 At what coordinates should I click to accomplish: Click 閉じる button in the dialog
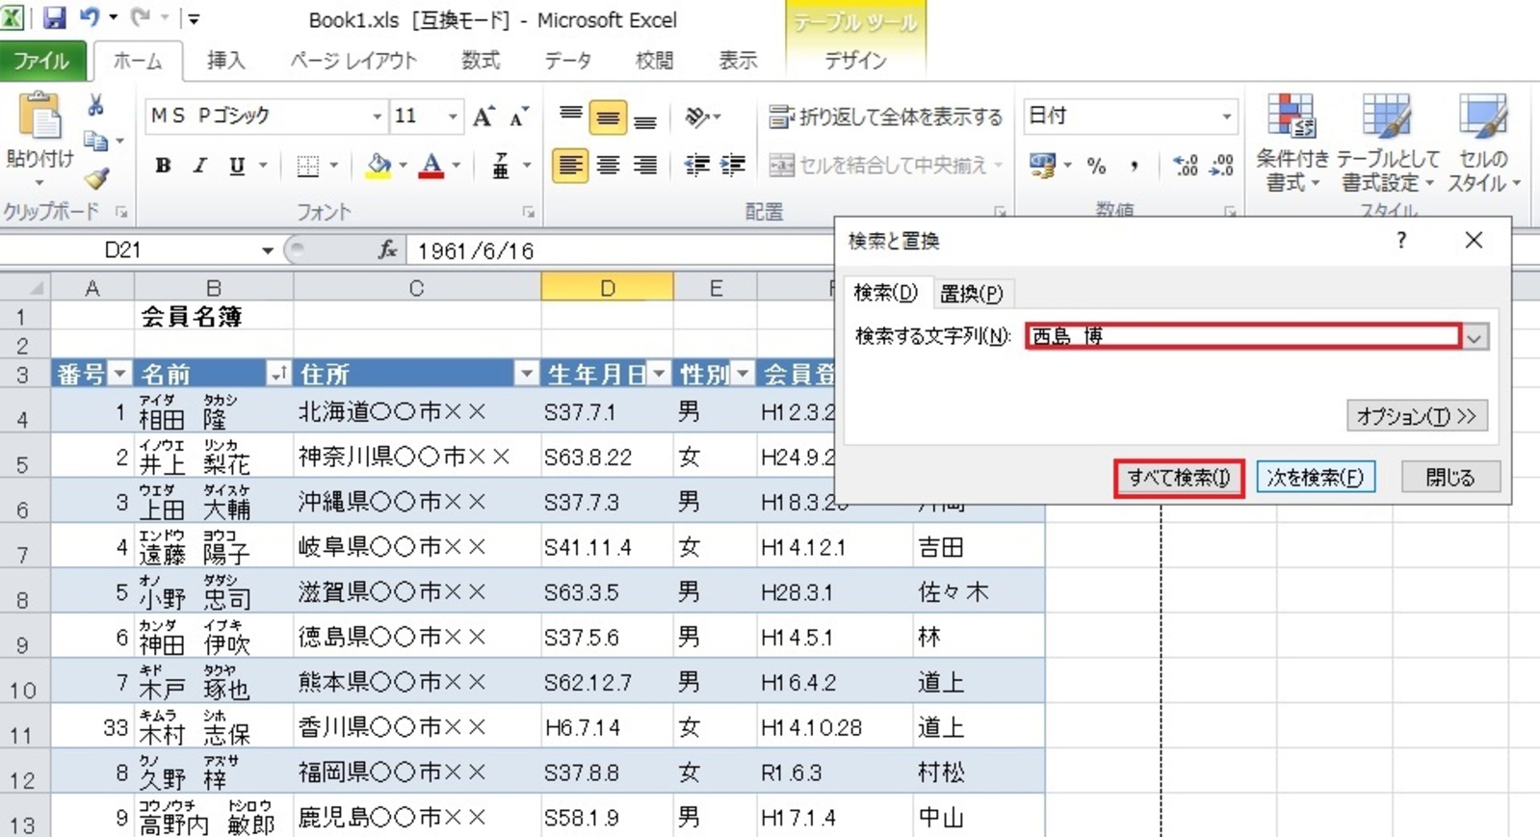point(1449,478)
